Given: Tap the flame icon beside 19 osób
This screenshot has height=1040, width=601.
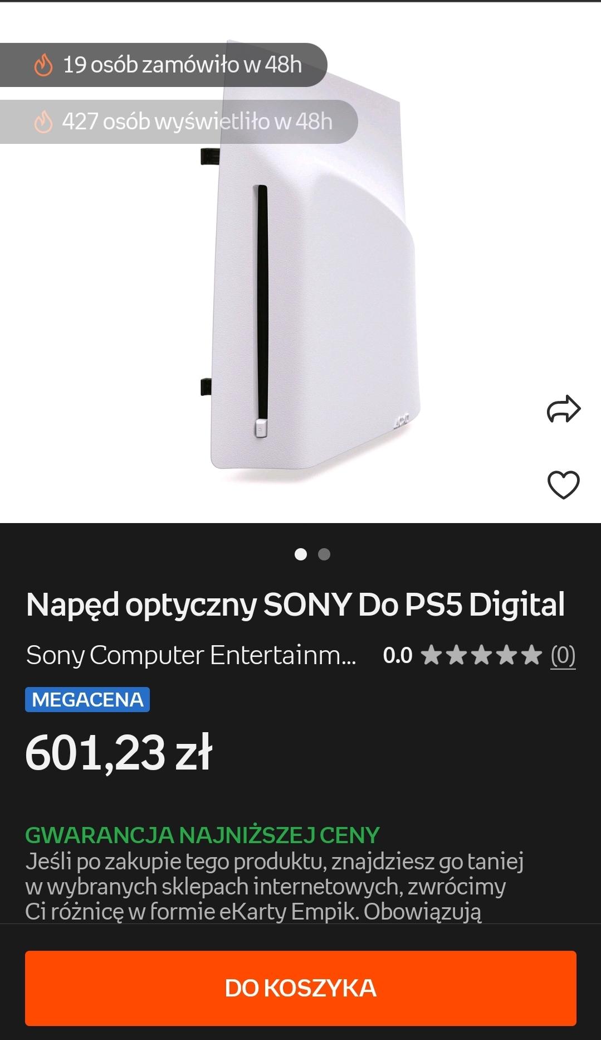Looking at the screenshot, I should 43,65.
